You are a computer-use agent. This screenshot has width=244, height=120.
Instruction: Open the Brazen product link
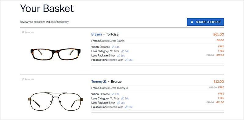tap(96, 34)
